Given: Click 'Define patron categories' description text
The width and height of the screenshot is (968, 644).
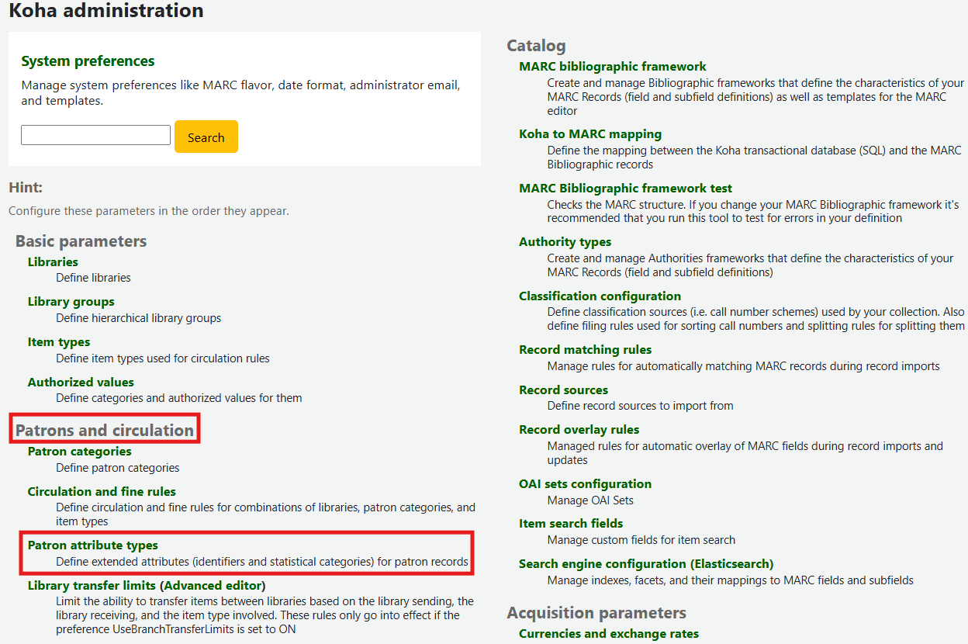Looking at the screenshot, I should point(117,468).
